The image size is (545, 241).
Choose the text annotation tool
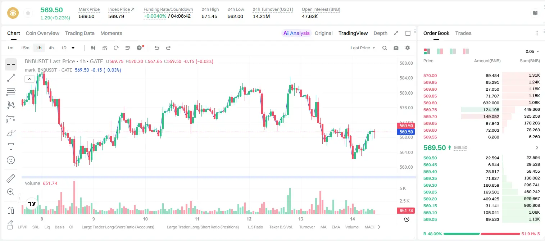pyautogui.click(x=11, y=146)
